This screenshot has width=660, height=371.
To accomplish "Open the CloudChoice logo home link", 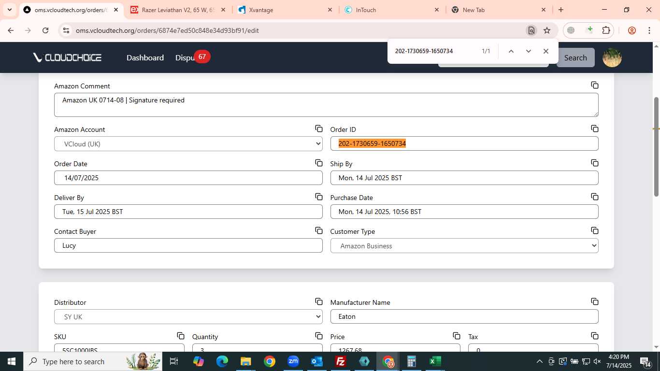I will pyautogui.click(x=67, y=57).
